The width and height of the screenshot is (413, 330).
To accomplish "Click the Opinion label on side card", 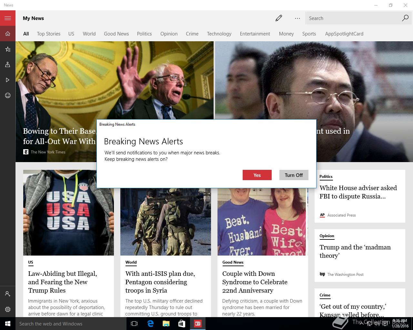I will tap(327, 236).
